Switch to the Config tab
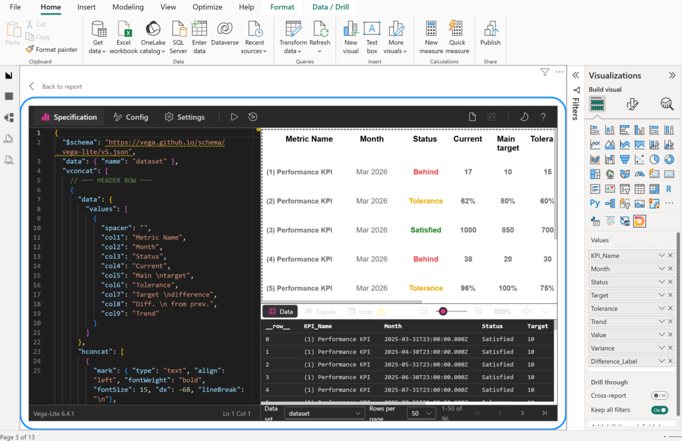 131,117
